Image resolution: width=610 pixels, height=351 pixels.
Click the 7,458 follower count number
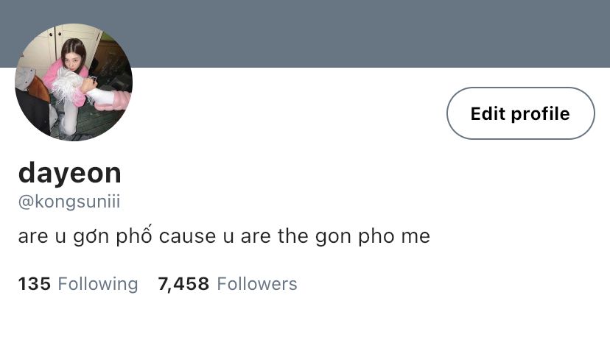(183, 284)
